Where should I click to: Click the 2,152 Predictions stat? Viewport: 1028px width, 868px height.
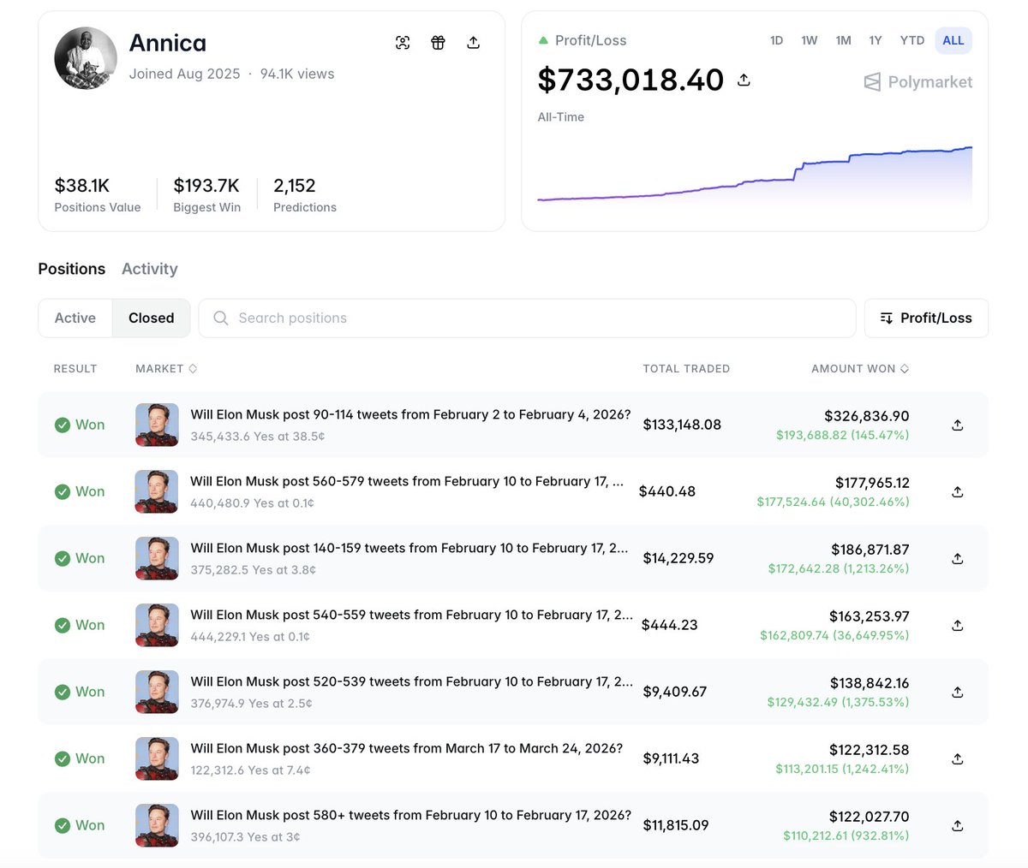tap(305, 195)
